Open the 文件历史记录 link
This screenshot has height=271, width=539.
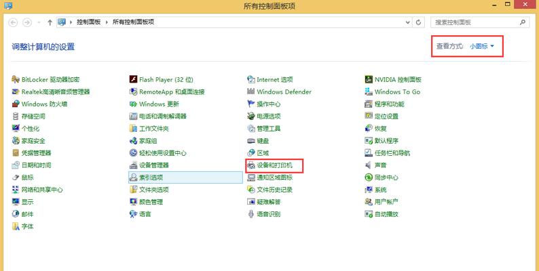(275, 190)
